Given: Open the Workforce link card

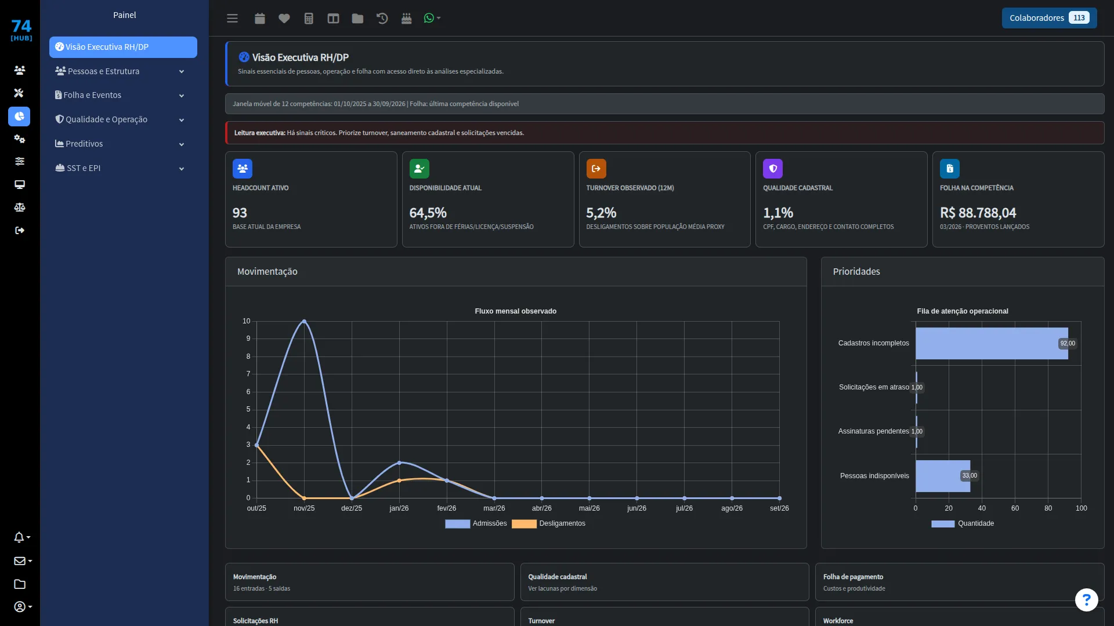Looking at the screenshot, I should [960, 617].
